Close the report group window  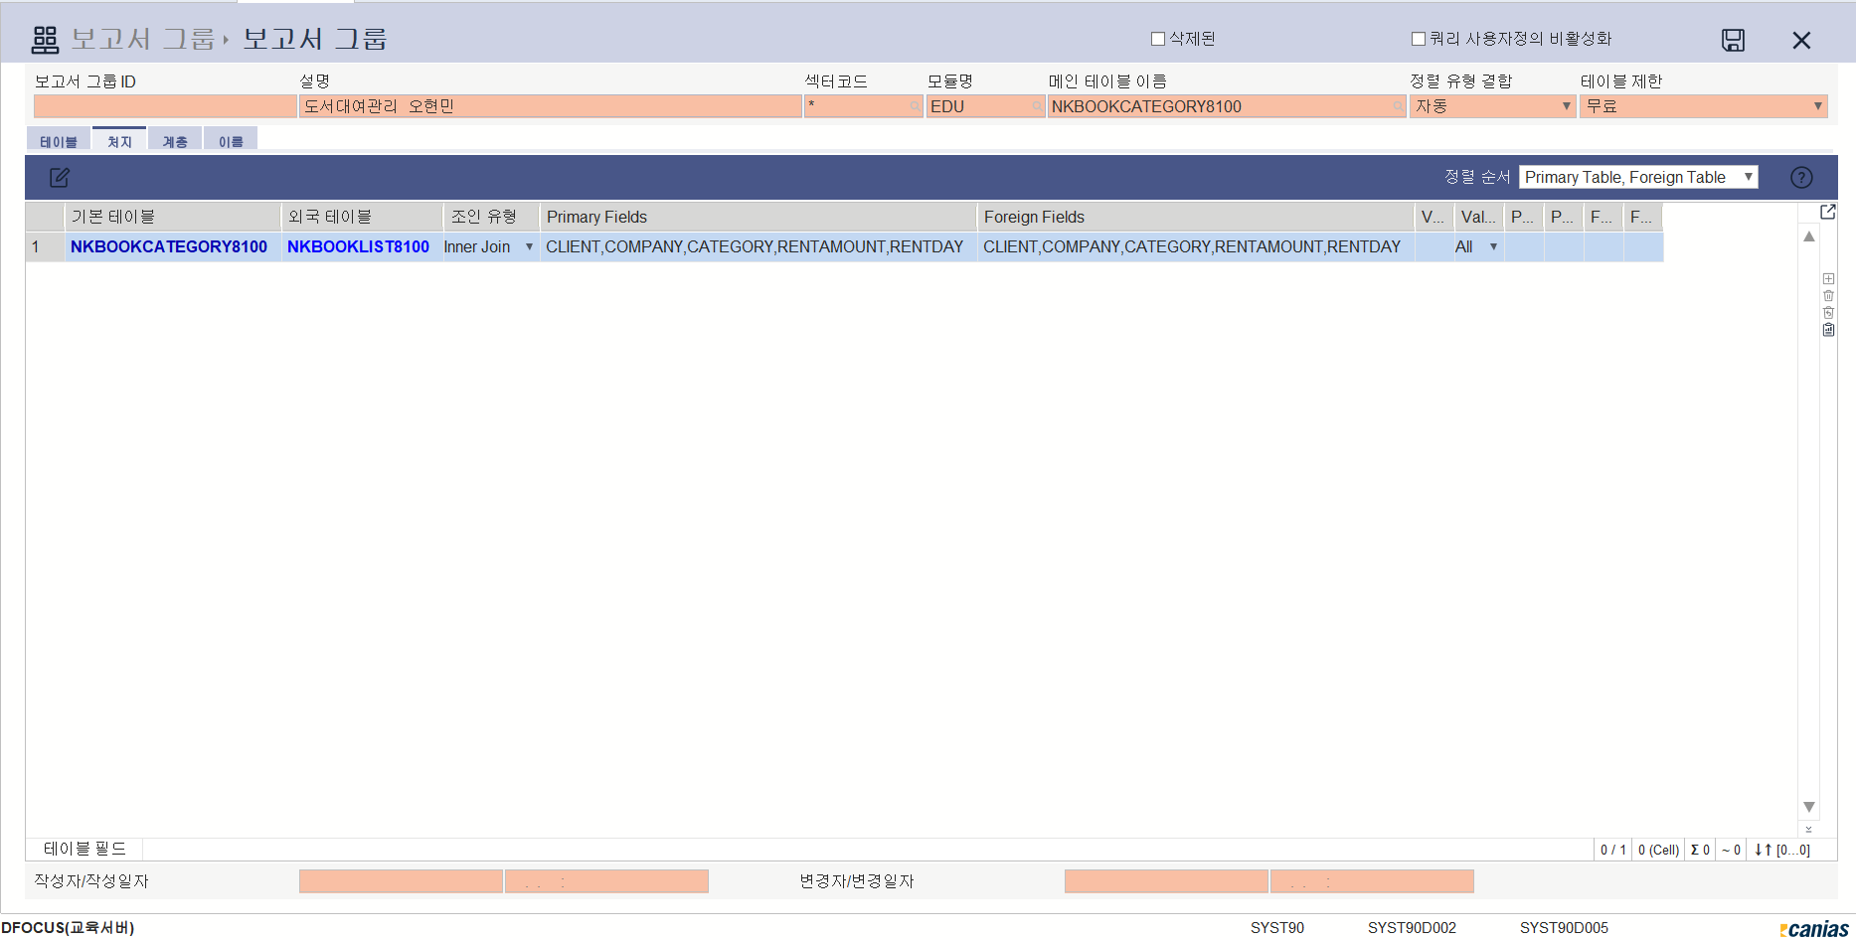tap(1801, 40)
